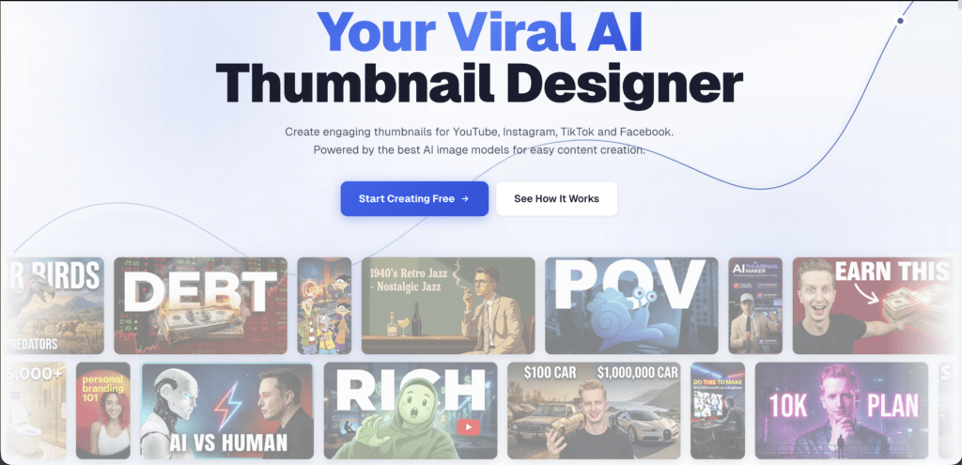Image resolution: width=962 pixels, height=465 pixels.
Task: Open the 10K PLAN neon thumbnail
Action: 841,411
